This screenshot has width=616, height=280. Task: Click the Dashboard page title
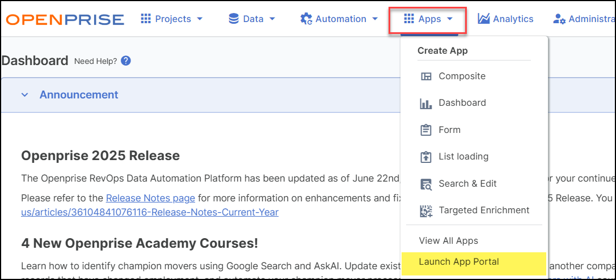point(35,61)
